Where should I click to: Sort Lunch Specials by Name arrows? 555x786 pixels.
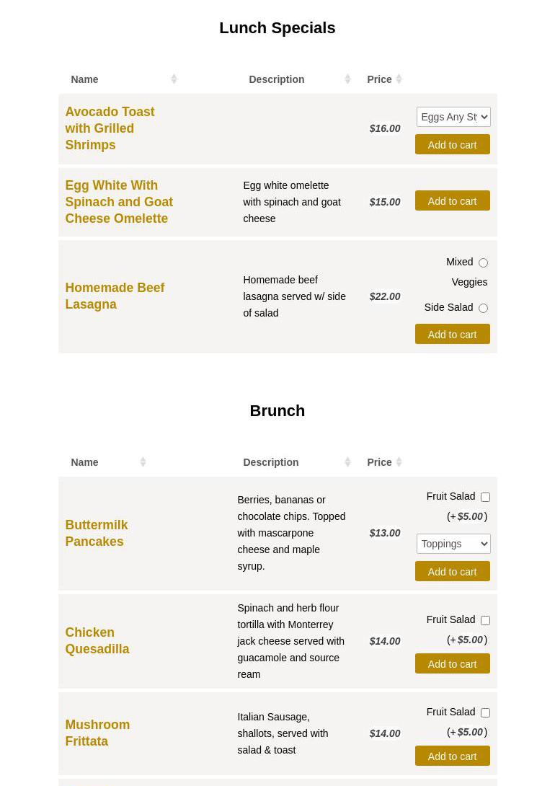tap(174, 79)
